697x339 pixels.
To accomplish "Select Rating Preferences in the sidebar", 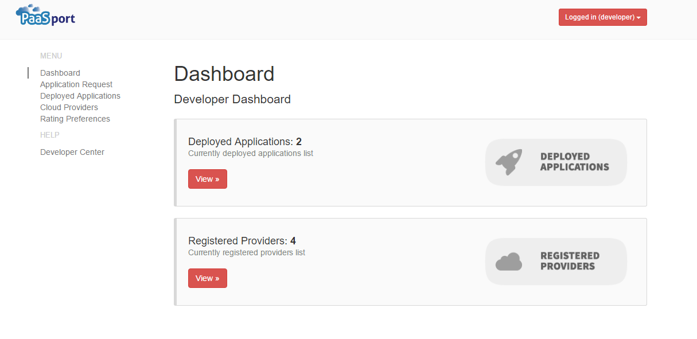I will 75,119.
